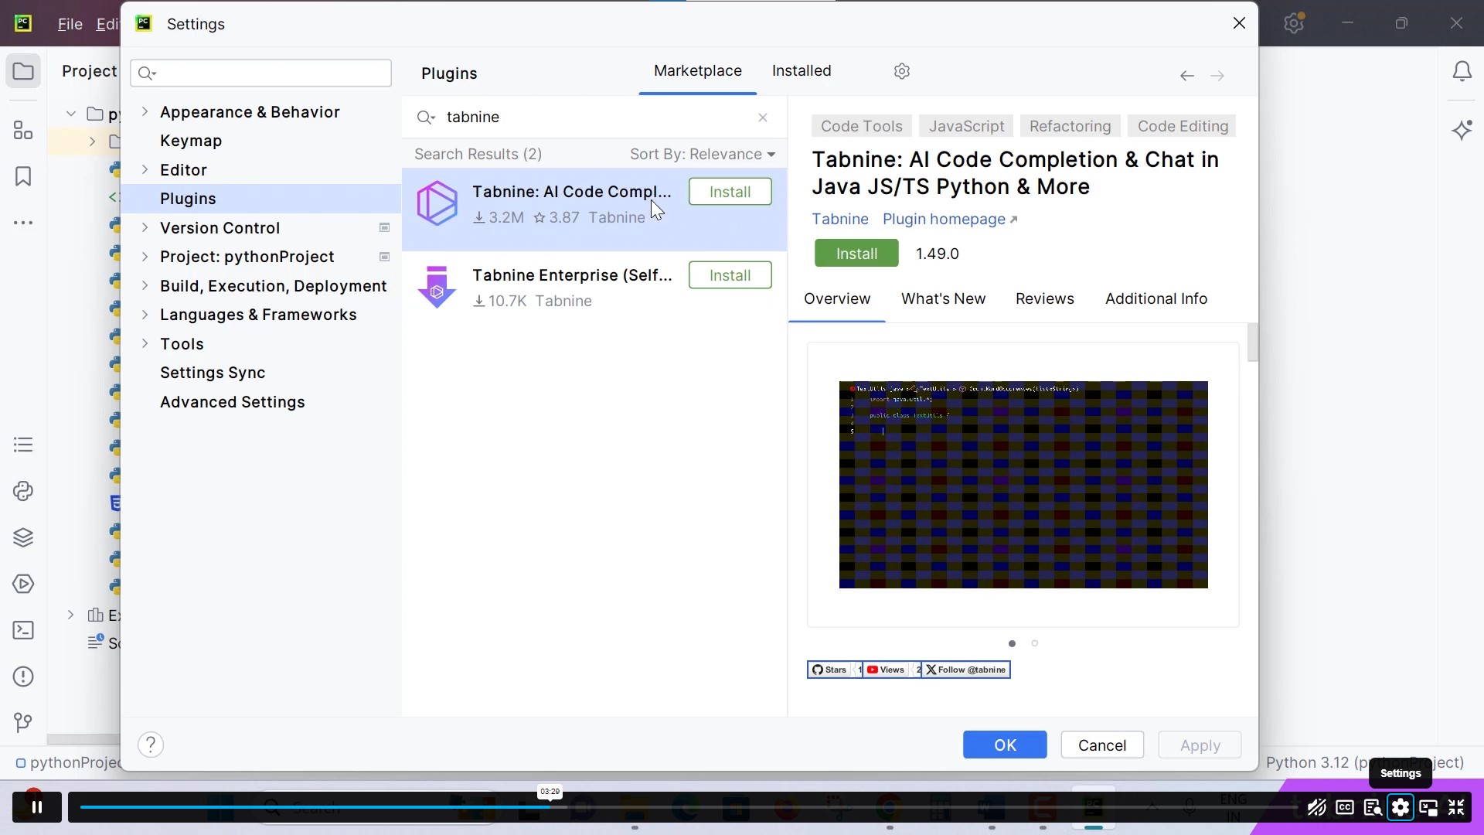Image resolution: width=1484 pixels, height=835 pixels.
Task: Toggle closed captions in the recorder toolbar
Action: (1345, 807)
